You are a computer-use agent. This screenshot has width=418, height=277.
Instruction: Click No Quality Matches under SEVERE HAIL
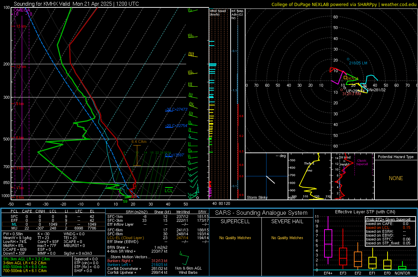(287, 238)
